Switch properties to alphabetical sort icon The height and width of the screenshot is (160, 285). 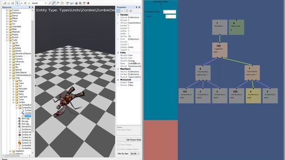tap(122, 11)
